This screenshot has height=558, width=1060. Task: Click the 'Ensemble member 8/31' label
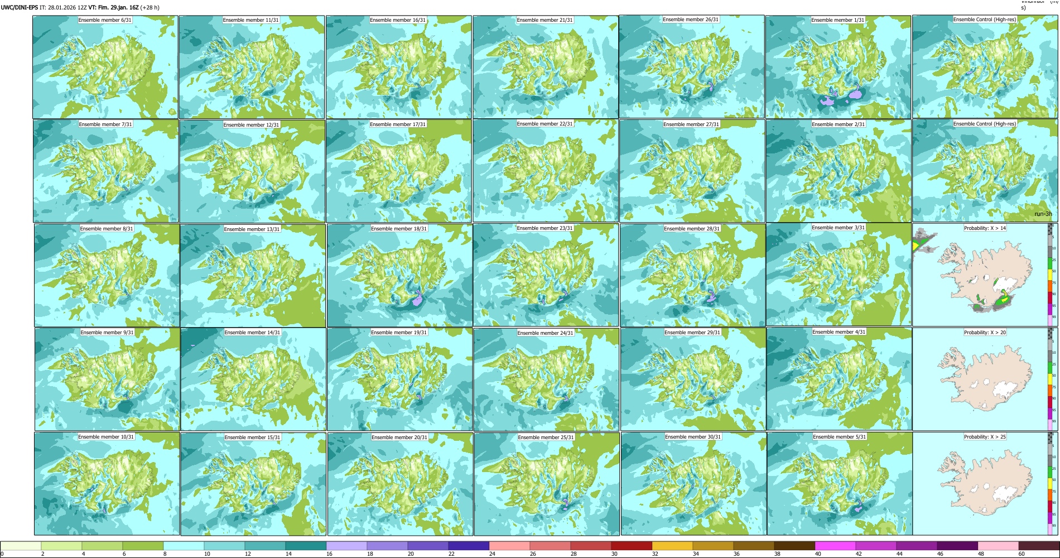point(107,229)
